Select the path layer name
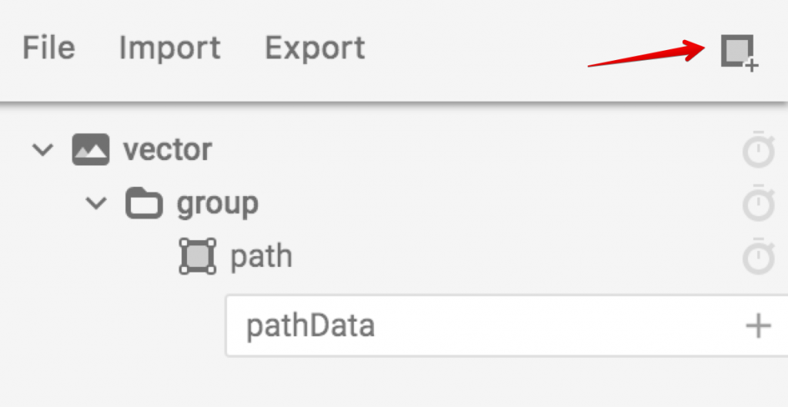Viewport: 788px width, 407px height. (261, 256)
